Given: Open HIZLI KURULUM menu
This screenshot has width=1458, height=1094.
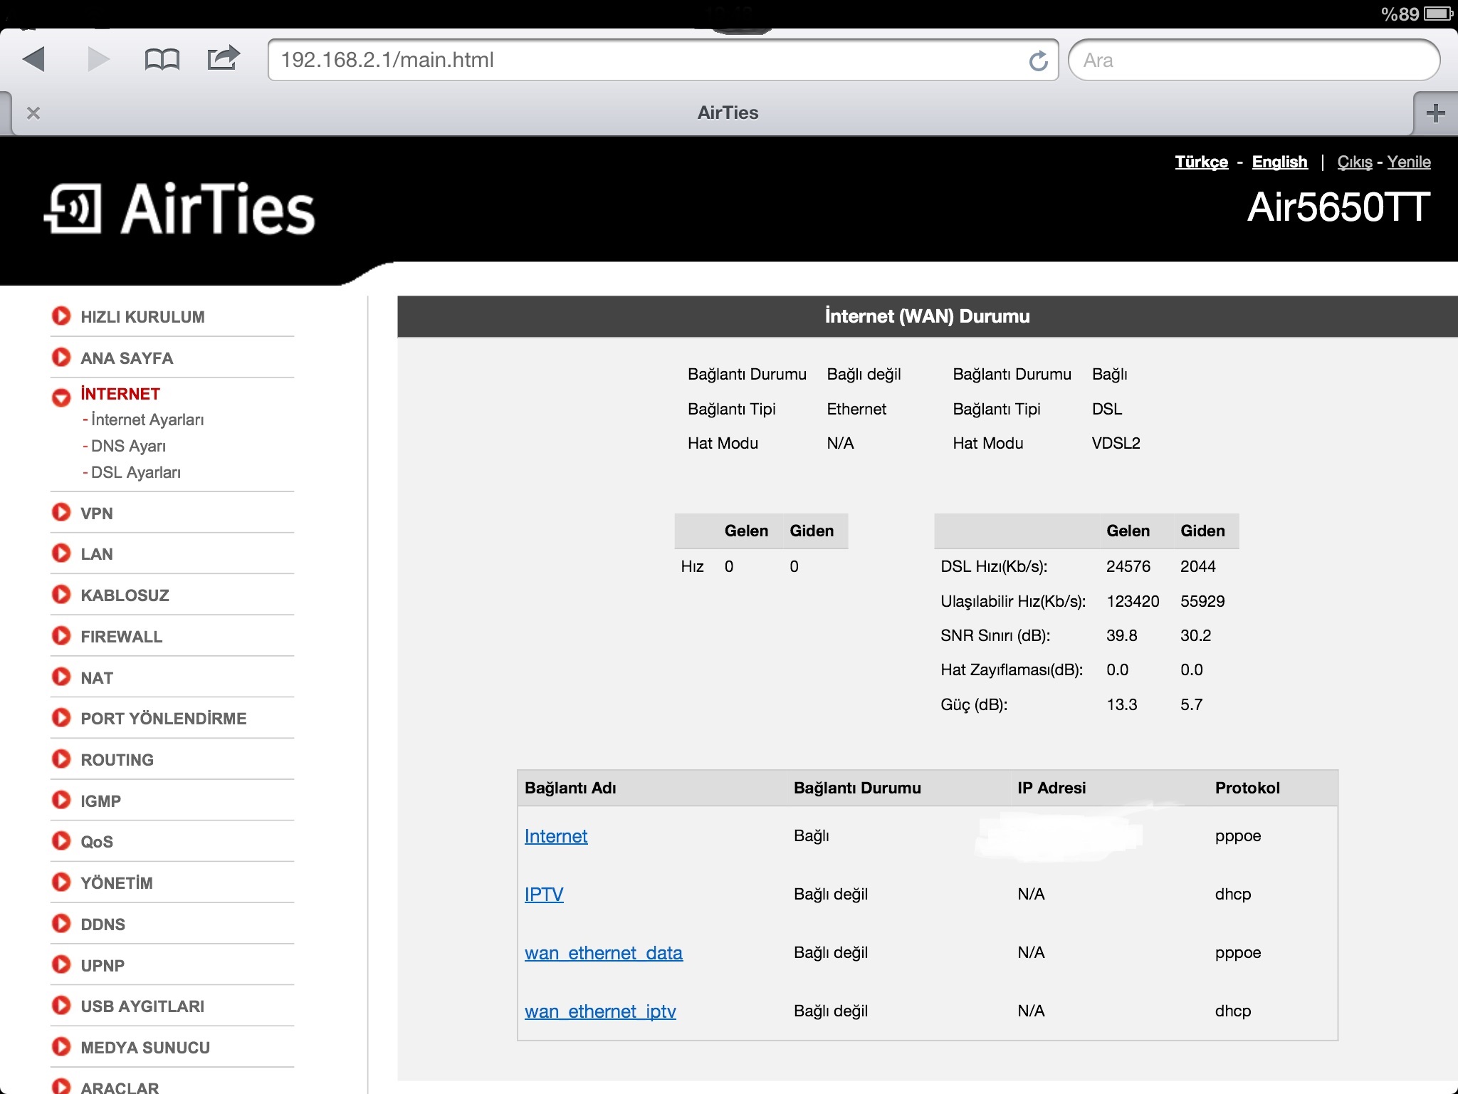Looking at the screenshot, I should click(142, 317).
